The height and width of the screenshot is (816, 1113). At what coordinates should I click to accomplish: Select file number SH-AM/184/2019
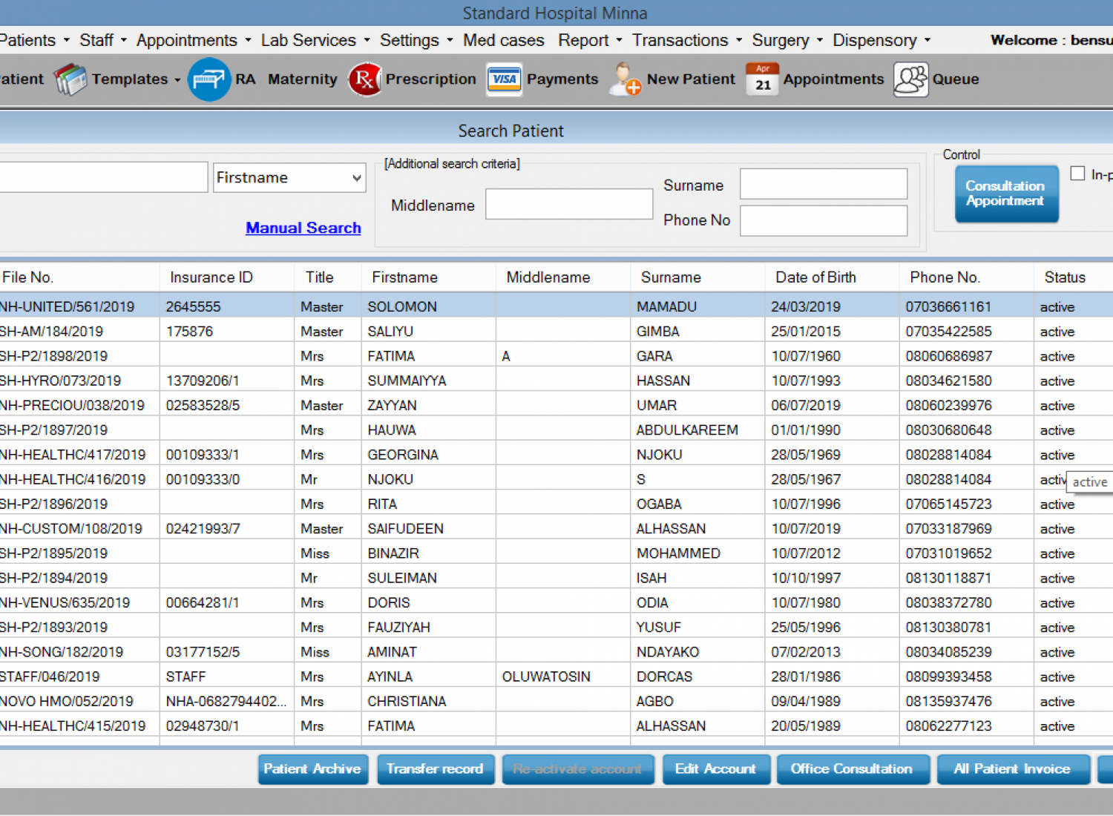pyautogui.click(x=51, y=332)
